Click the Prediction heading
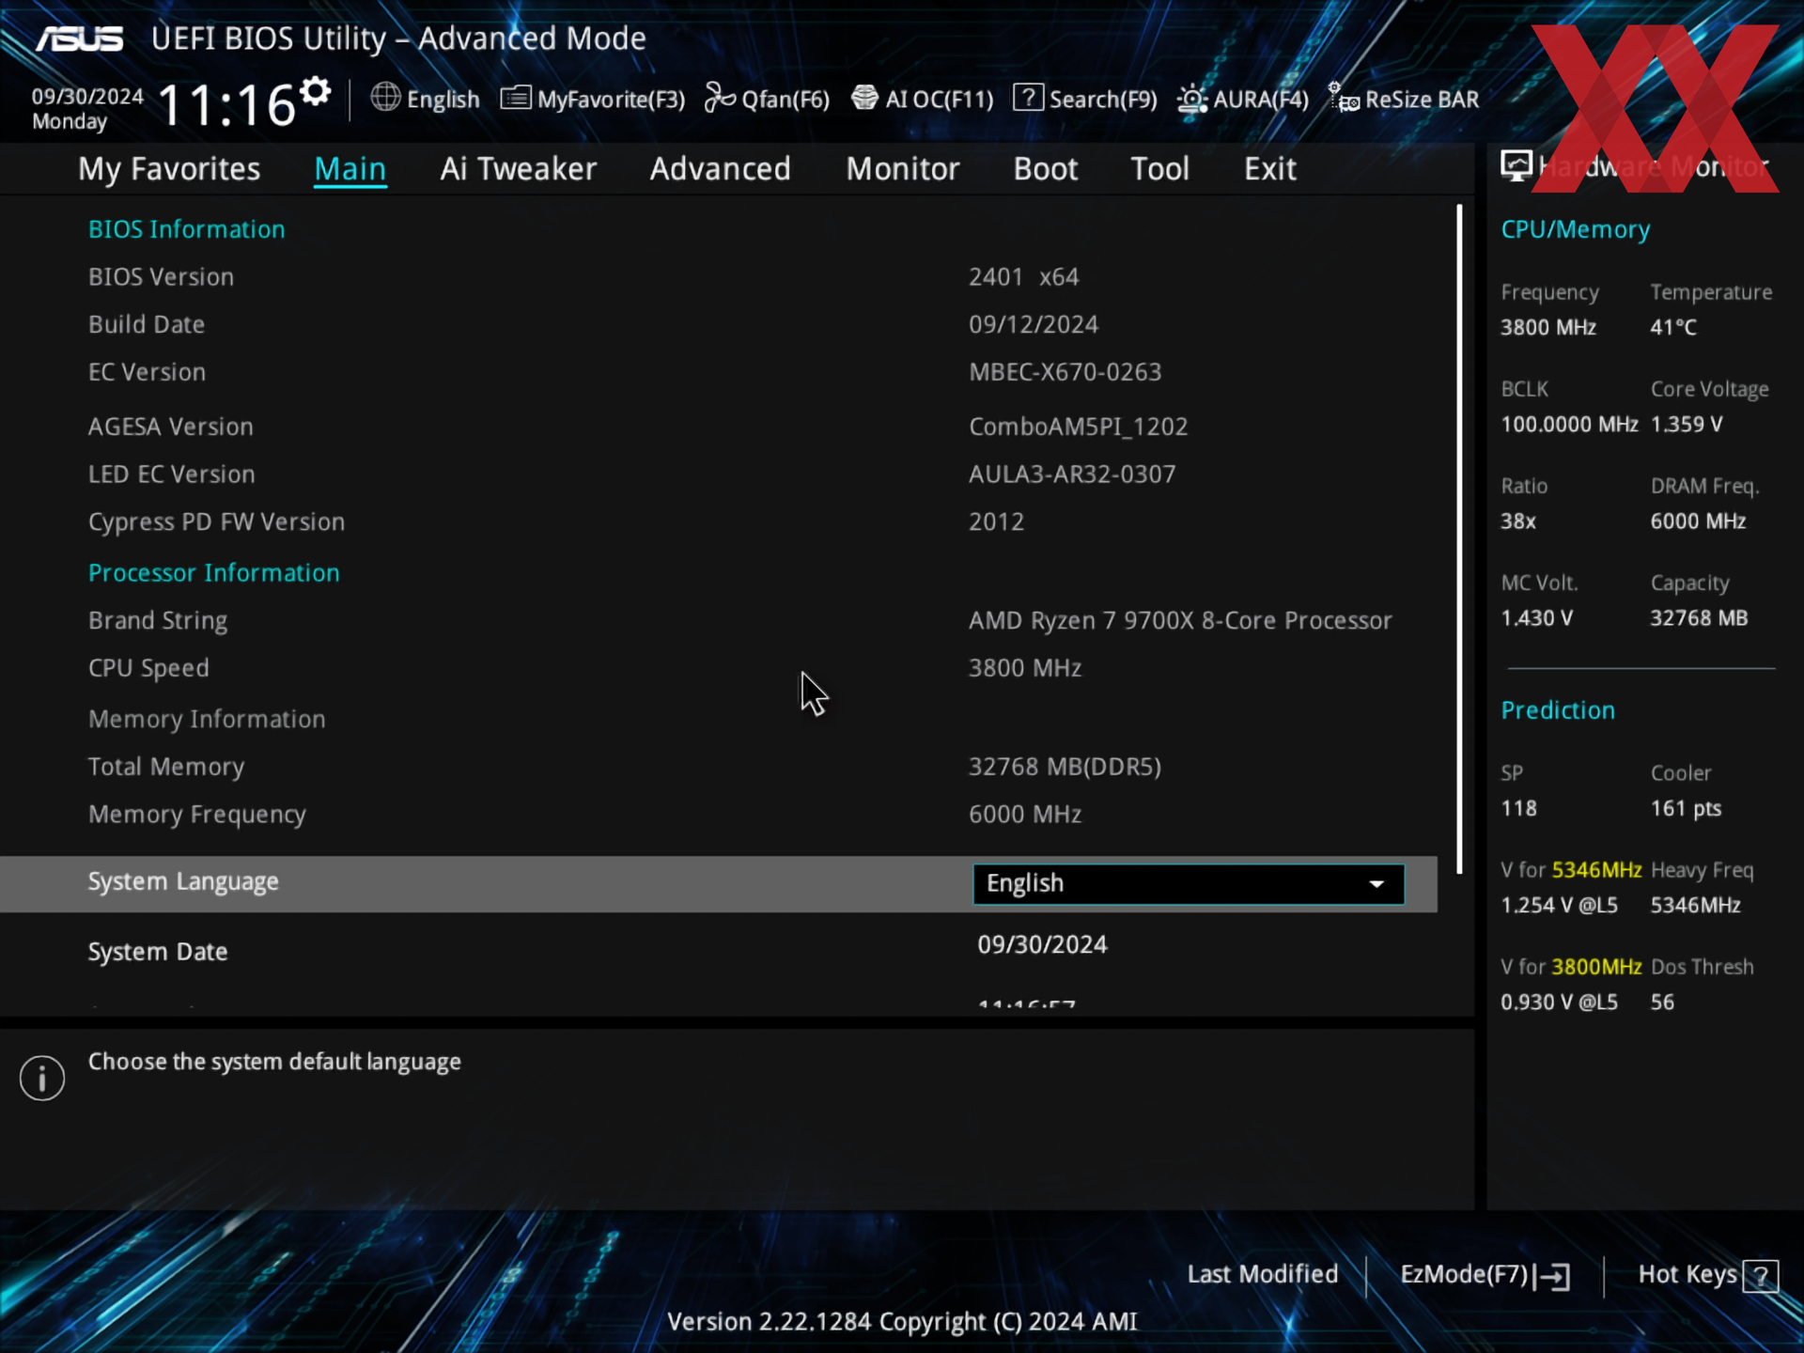This screenshot has height=1353, width=1804. (x=1558, y=710)
